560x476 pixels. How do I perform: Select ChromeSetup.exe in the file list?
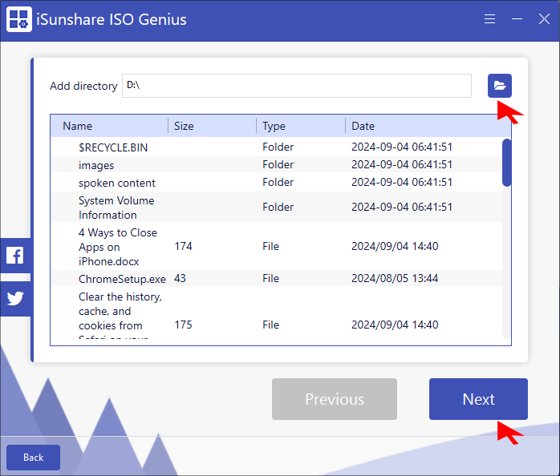click(122, 279)
